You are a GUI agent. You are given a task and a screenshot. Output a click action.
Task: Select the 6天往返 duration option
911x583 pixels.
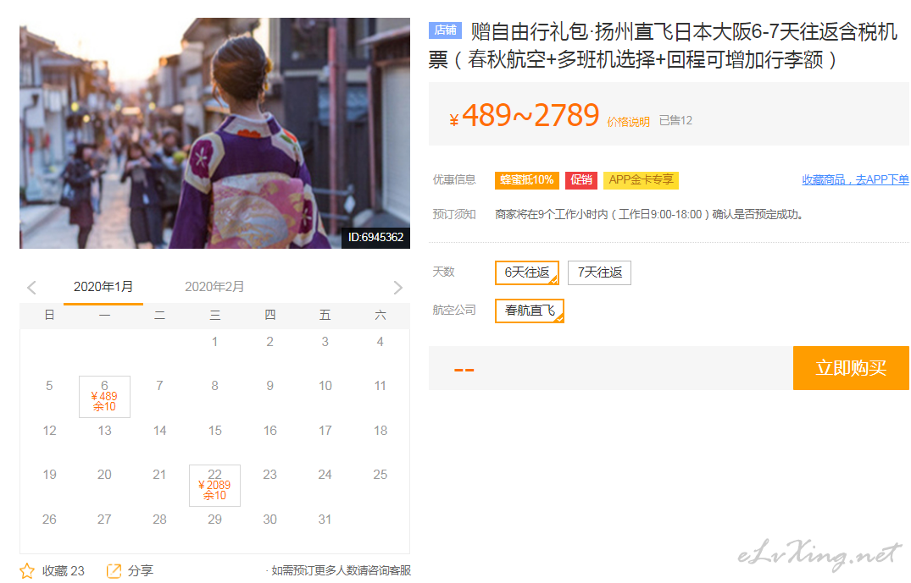(527, 272)
